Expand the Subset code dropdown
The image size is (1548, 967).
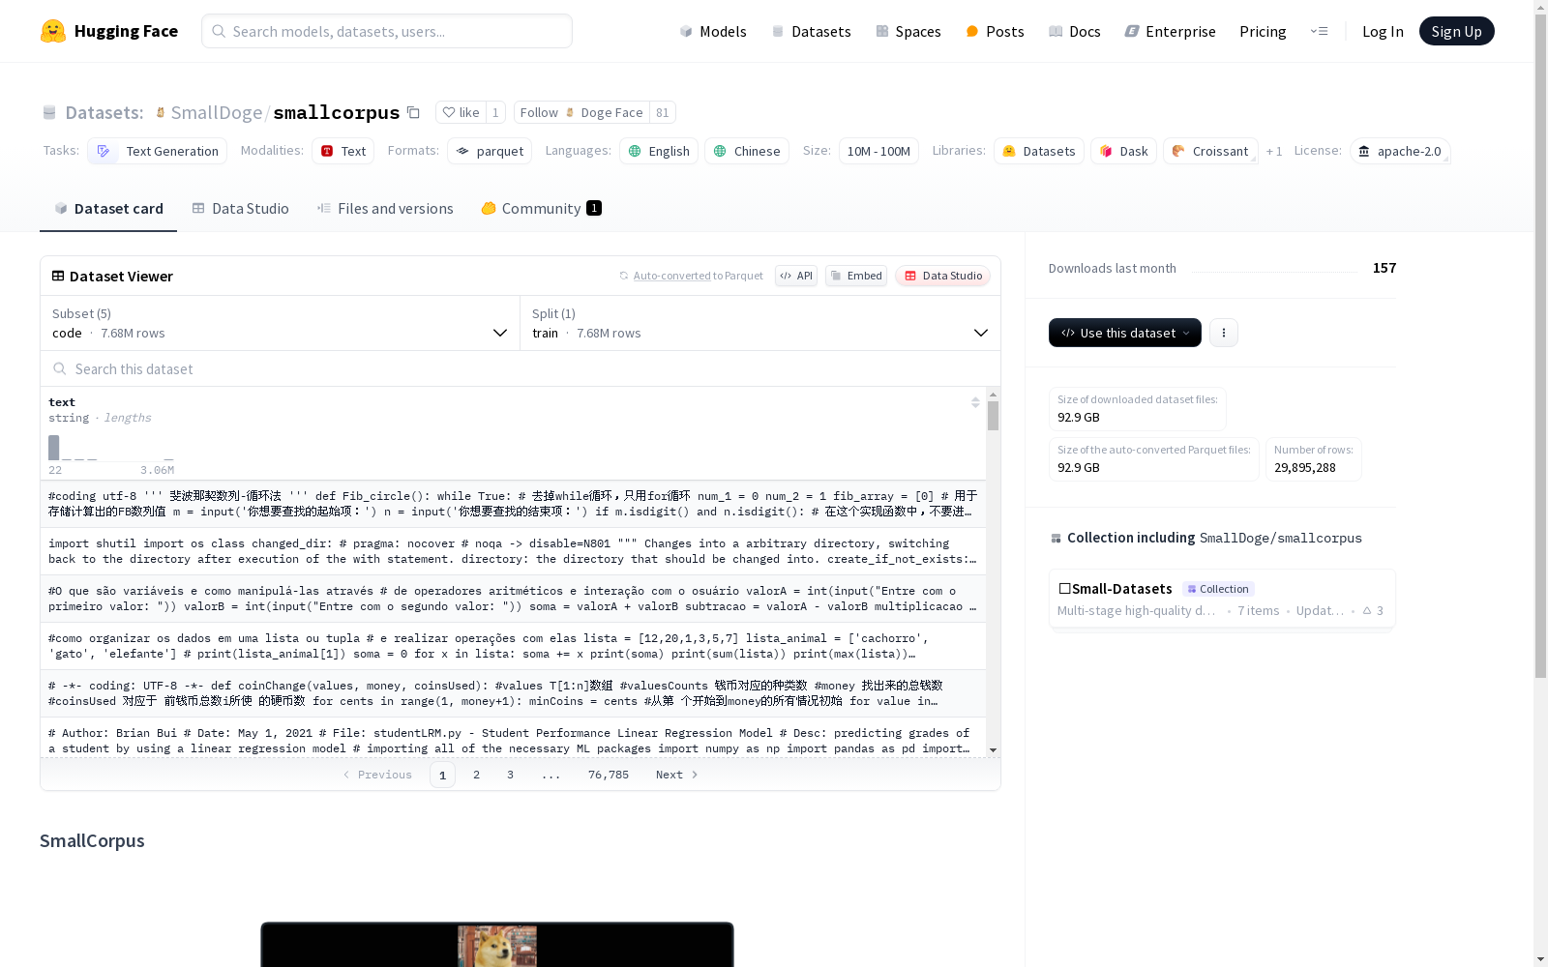click(281, 323)
